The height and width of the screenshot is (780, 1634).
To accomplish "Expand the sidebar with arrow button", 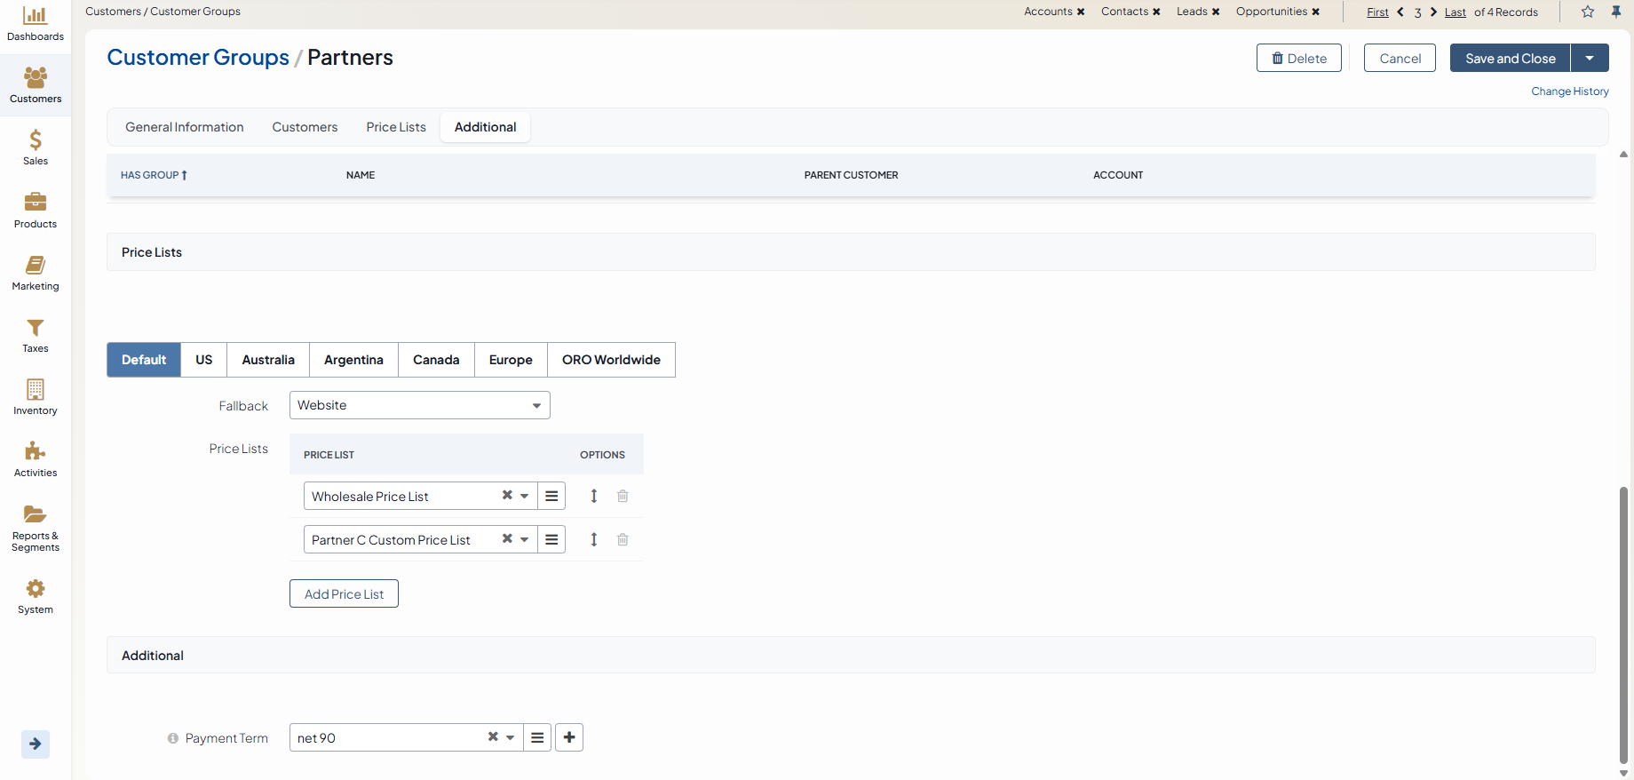I will pos(36,744).
